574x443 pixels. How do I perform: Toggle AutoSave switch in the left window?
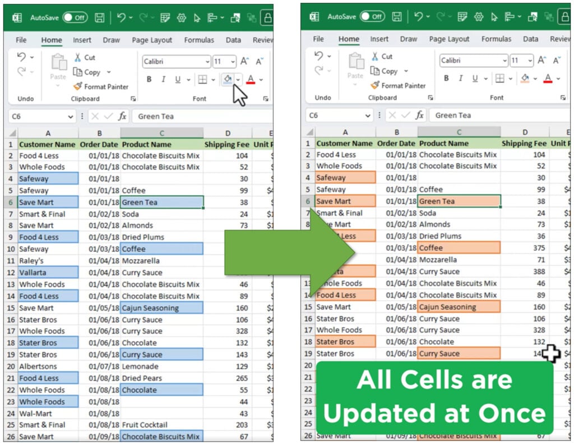coord(75,17)
